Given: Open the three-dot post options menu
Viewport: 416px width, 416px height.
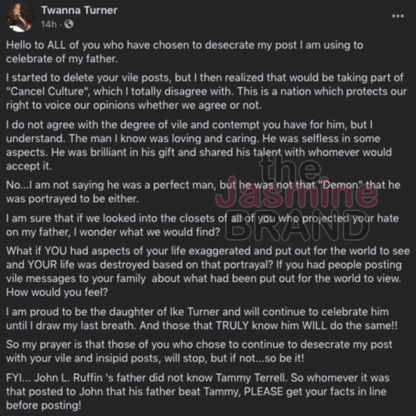Looking at the screenshot, I should click(398, 16).
